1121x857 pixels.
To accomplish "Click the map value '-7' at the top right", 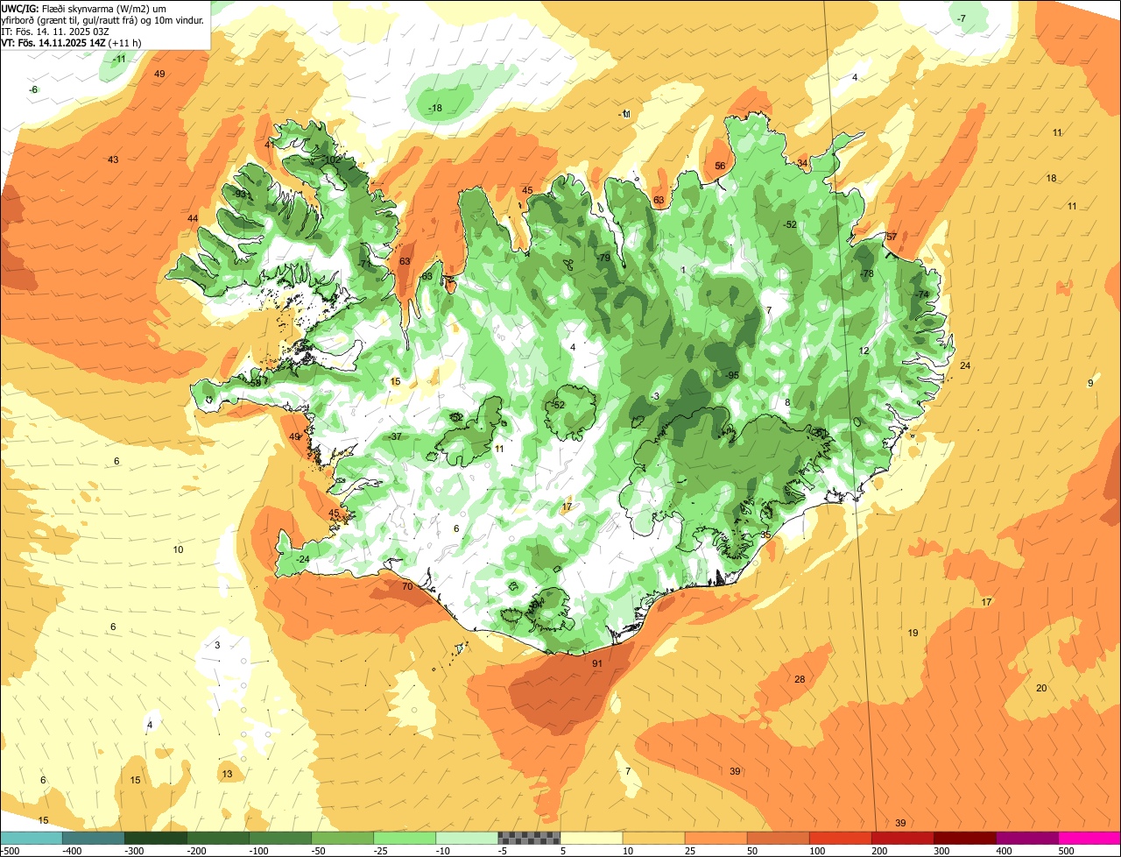I will [x=961, y=18].
